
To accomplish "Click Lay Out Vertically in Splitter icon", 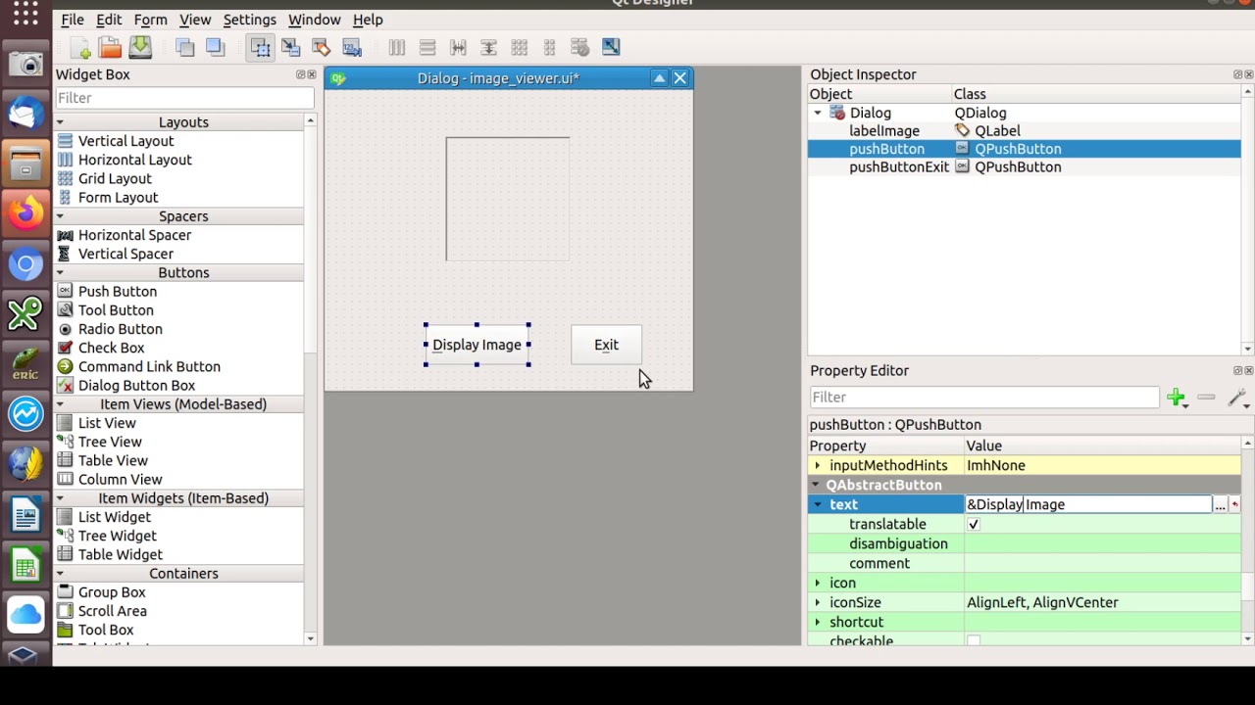I will tap(488, 47).
